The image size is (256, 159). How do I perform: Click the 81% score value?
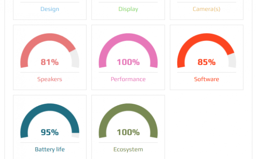(x=50, y=62)
